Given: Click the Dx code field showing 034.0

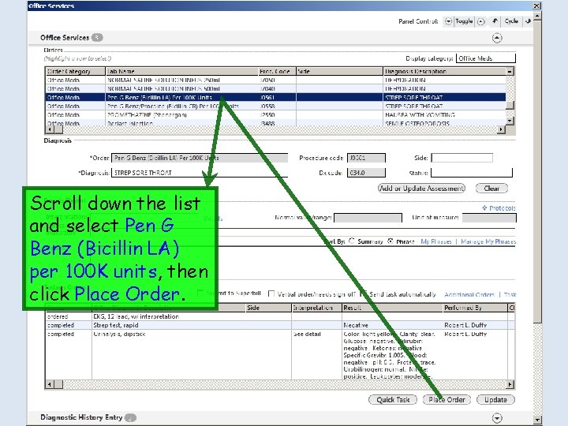Looking at the screenshot, I should click(366, 173).
